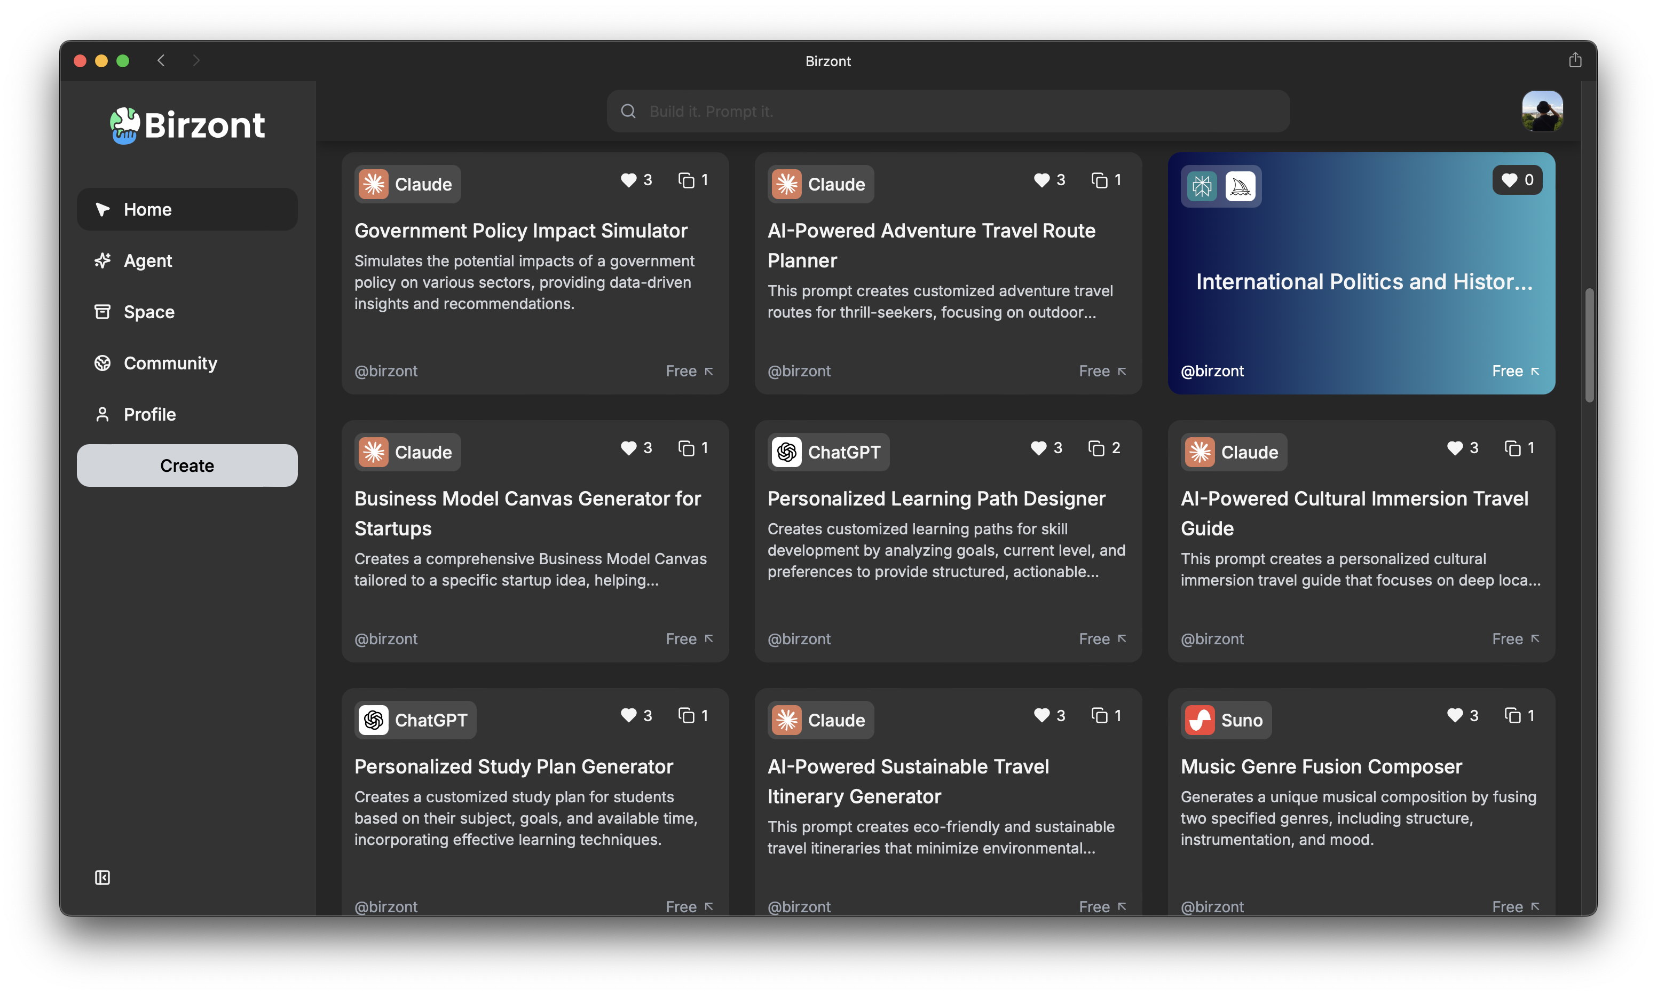Expand Free arrow on Personalized Study Plan card

click(708, 906)
